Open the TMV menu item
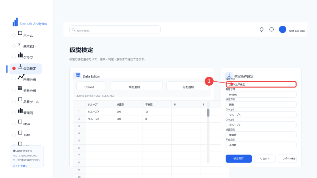Viewport: 317px width, 178px height. (x=27, y=135)
